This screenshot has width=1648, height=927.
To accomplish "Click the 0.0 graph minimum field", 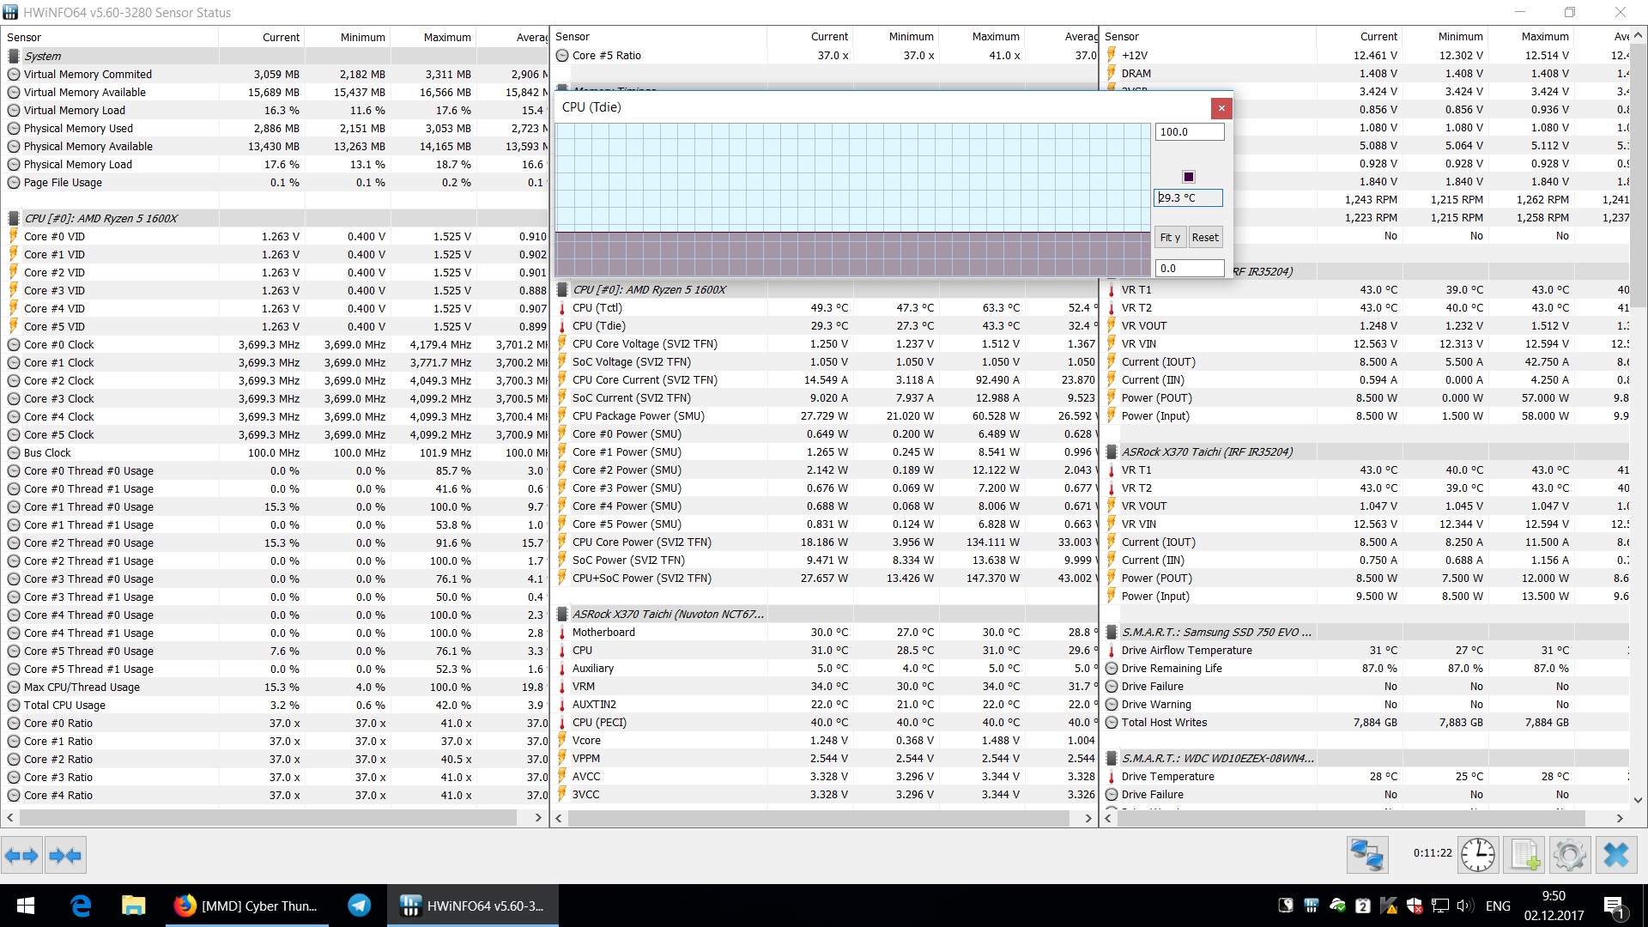I will [x=1188, y=269].
